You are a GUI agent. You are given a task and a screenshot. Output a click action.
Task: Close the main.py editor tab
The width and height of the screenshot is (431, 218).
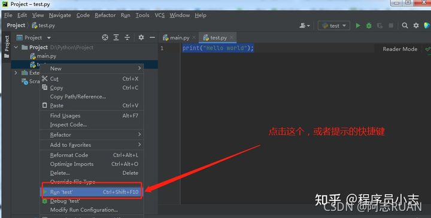click(x=194, y=37)
